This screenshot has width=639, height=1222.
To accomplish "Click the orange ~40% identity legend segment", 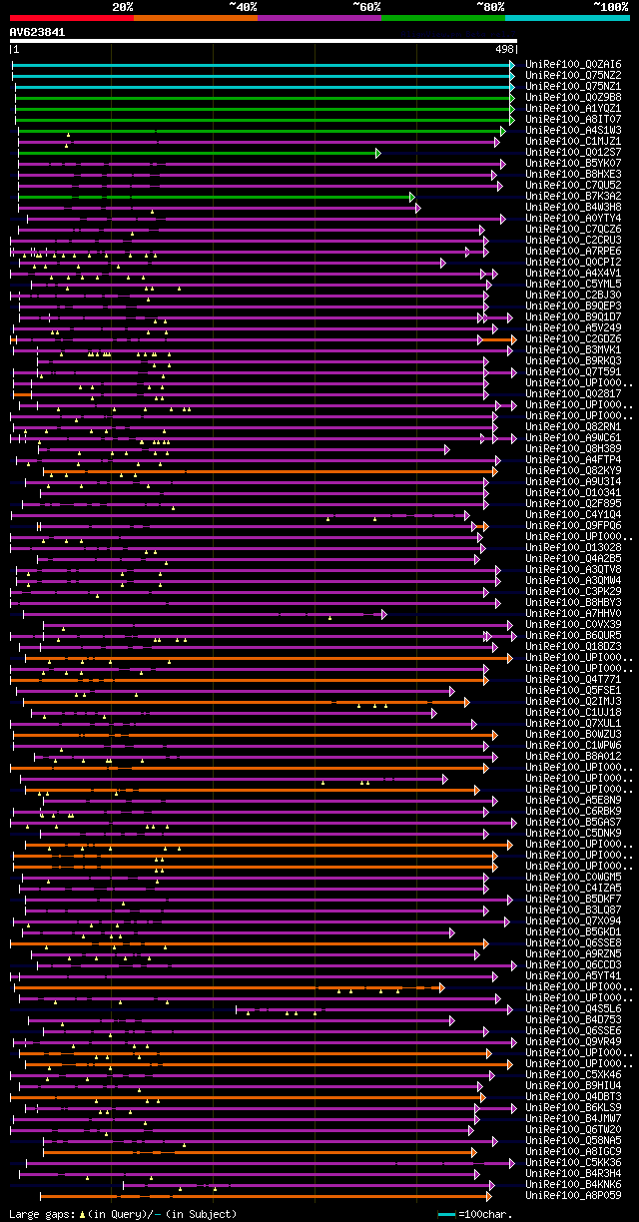I will (x=196, y=18).
